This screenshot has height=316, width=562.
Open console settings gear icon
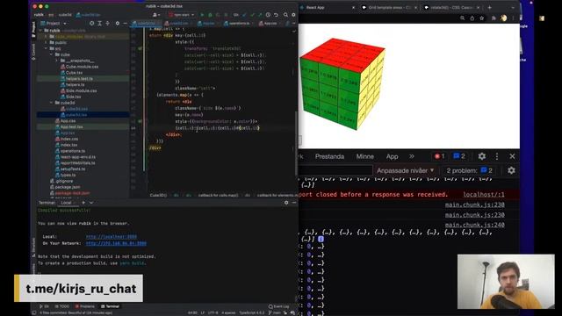[511, 170]
